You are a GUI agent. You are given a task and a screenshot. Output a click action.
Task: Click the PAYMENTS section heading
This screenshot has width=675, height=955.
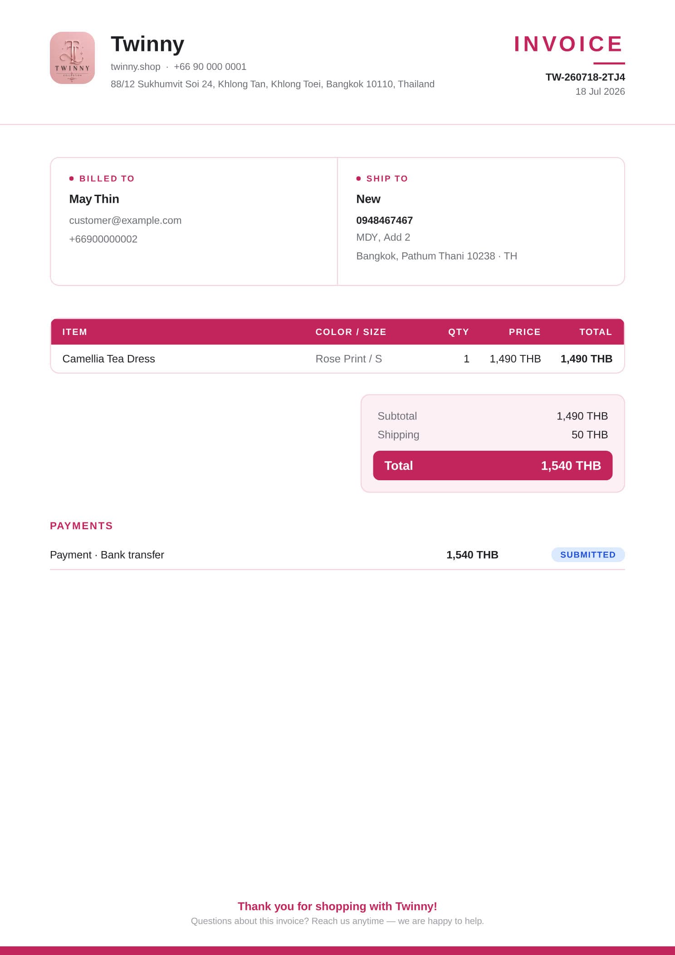tap(81, 526)
